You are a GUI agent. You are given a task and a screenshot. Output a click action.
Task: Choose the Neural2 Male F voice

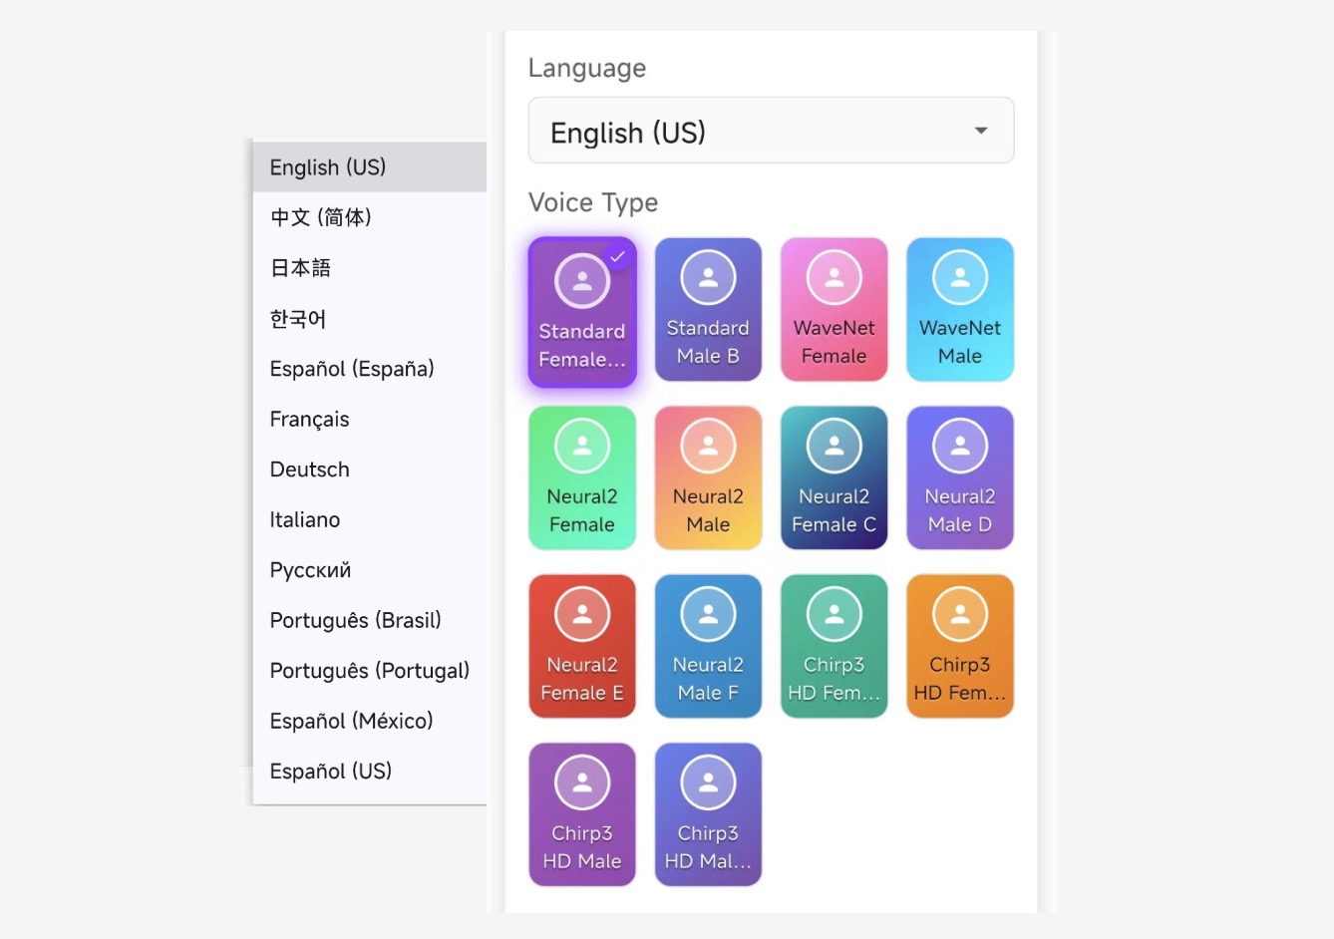coord(708,646)
